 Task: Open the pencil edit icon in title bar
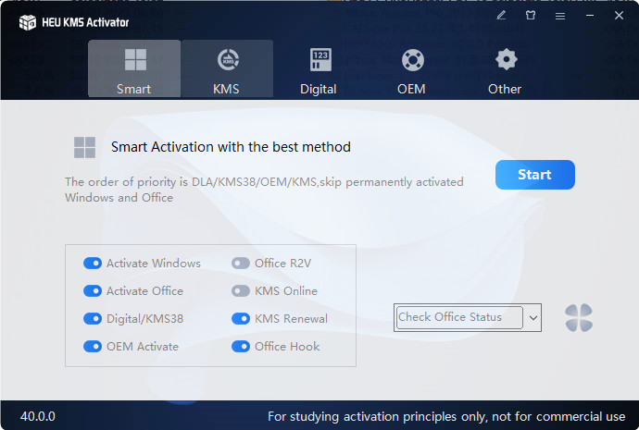tap(501, 16)
